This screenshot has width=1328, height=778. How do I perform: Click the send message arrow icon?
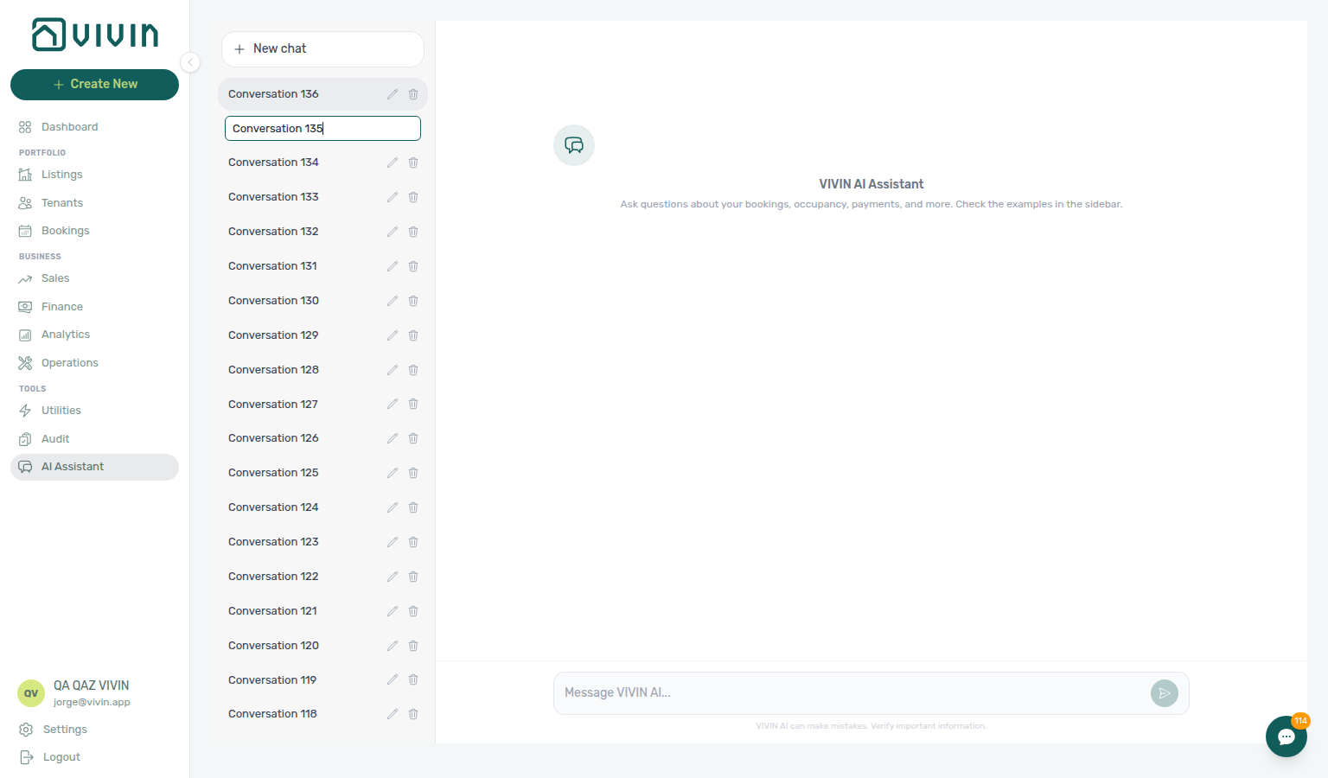click(x=1165, y=693)
